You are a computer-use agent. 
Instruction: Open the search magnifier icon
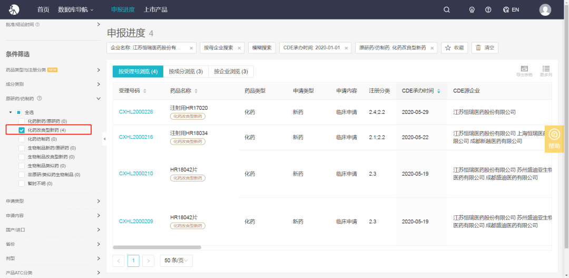[447, 10]
